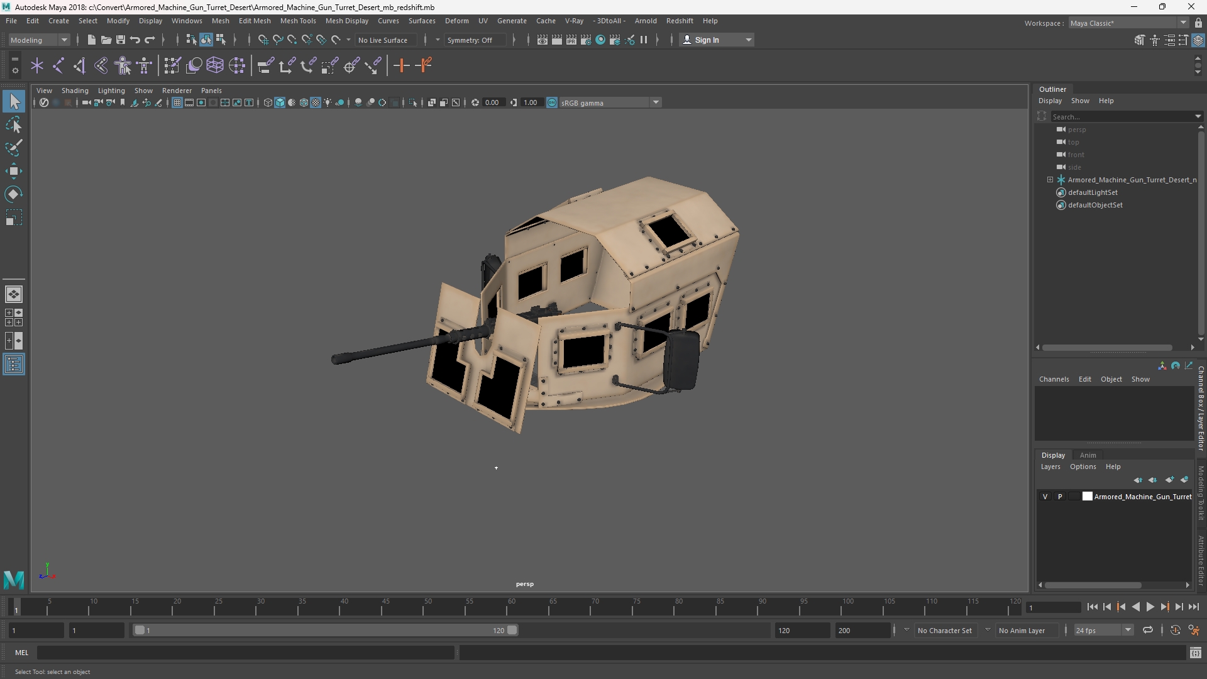Open the 24 fps frame rate dropdown
The width and height of the screenshot is (1207, 679).
click(x=1103, y=630)
